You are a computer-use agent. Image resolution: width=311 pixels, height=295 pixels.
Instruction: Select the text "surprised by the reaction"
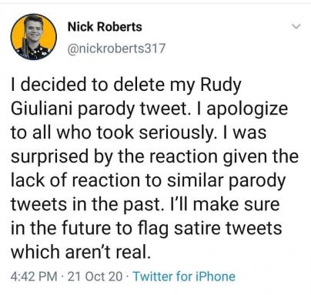(114, 157)
